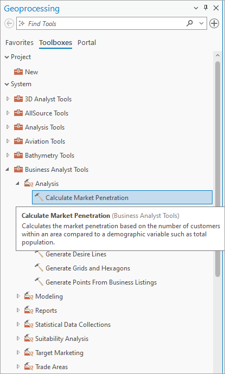Open the Generate Desire Lines tool
The width and height of the screenshot is (225, 374).
point(76,254)
